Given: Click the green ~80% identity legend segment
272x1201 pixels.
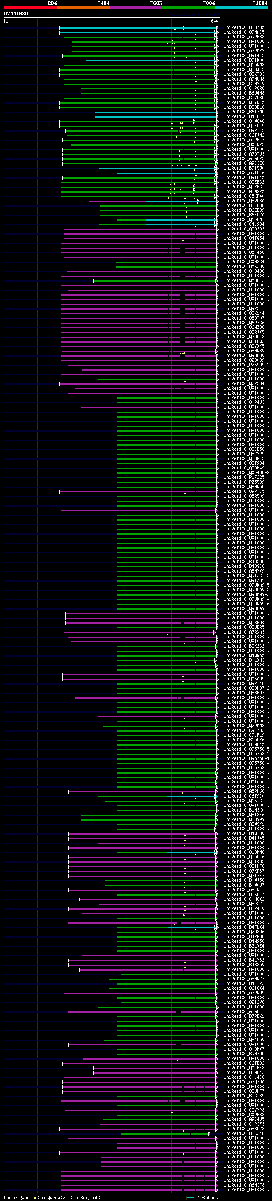Looking at the screenshot, I should point(189,8).
